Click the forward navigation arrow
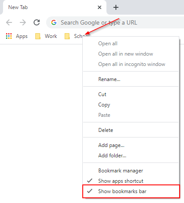Screen dimensions: 184x203 tap(23, 22)
